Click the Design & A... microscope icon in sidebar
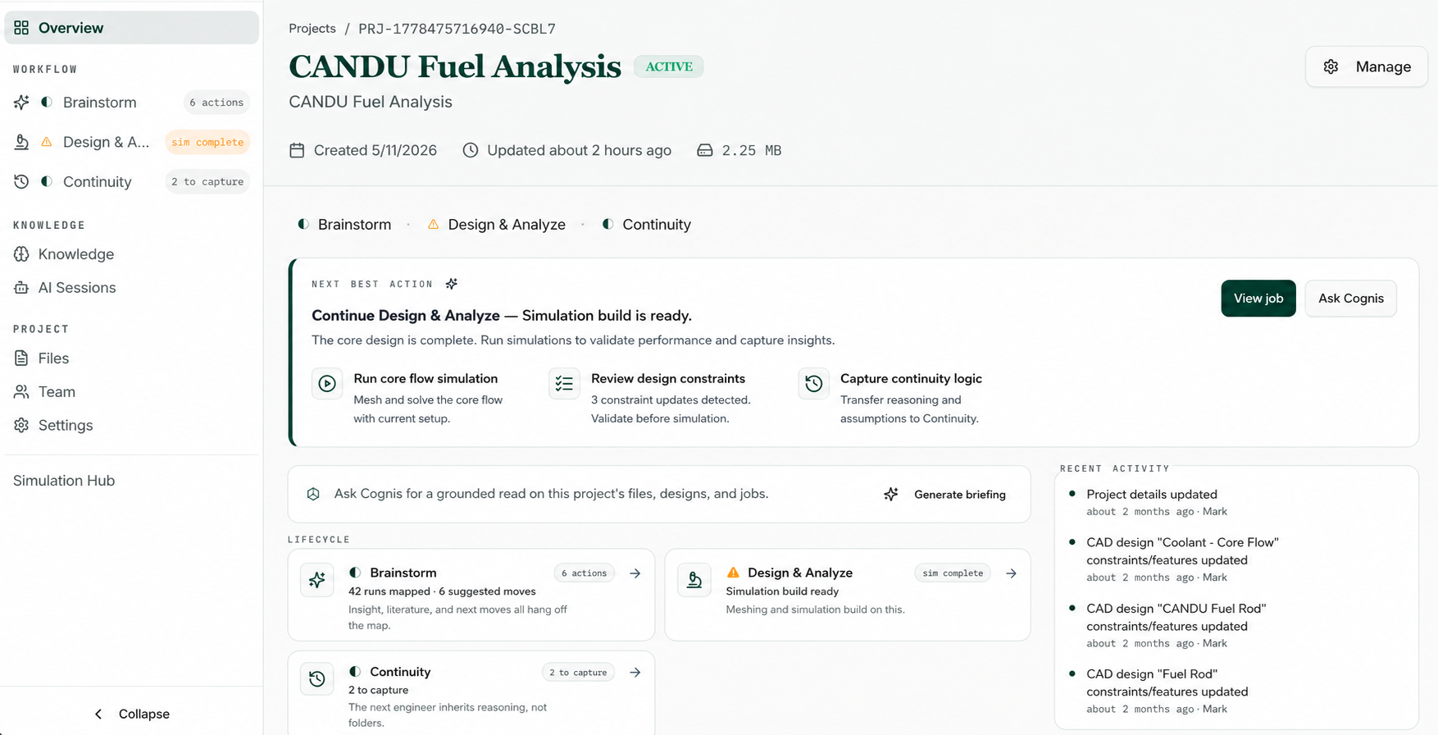Screen dimensions: 1438x735 click(x=21, y=142)
